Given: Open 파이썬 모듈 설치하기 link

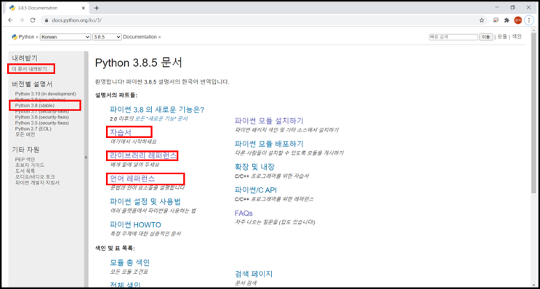Looking at the screenshot, I should click(x=269, y=121).
